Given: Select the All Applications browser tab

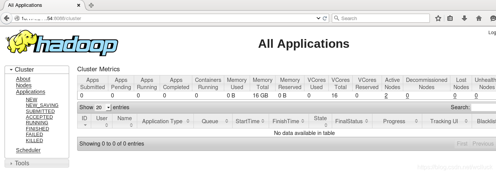Looking at the screenshot, I should [43, 5].
